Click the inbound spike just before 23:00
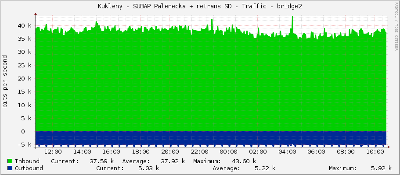Screen dimensions: 400x175 click(x=212, y=25)
